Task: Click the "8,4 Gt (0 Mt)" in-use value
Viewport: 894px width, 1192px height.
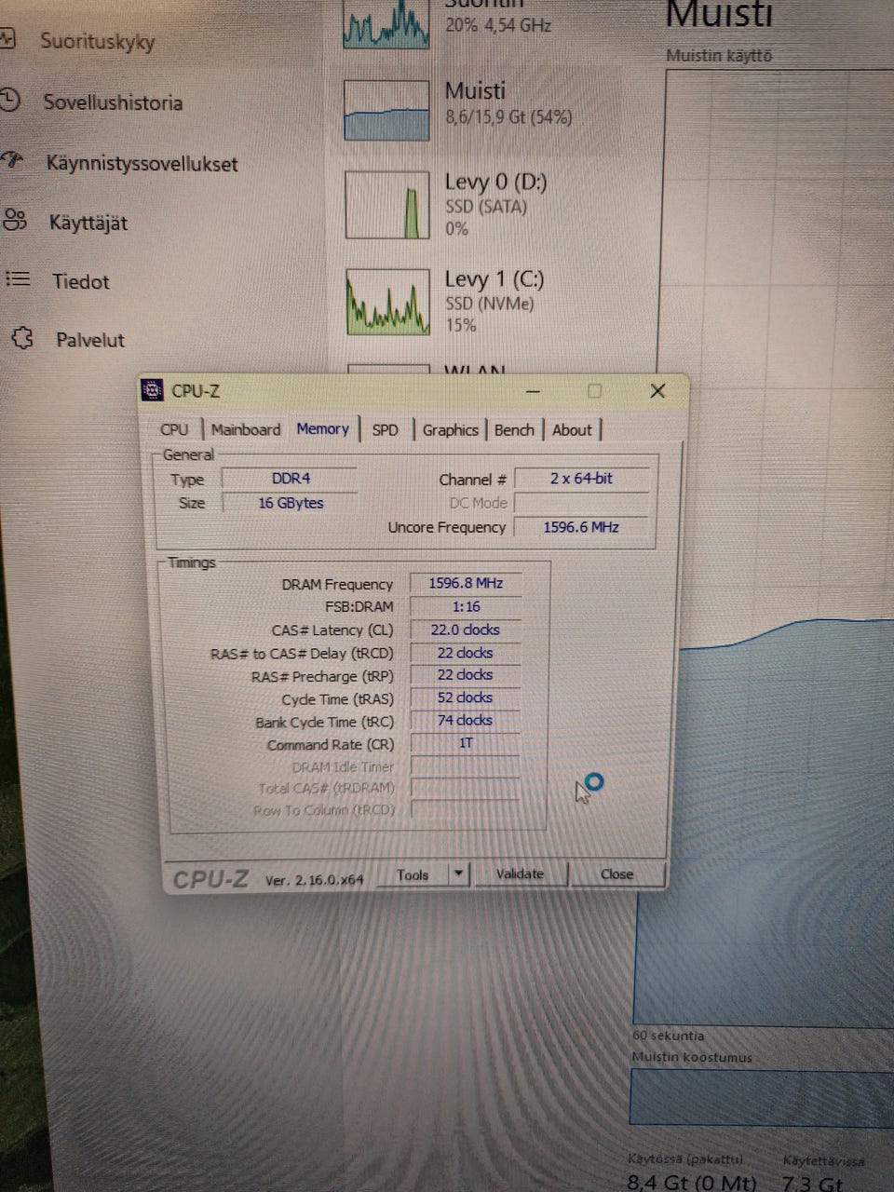Action: pos(692,1183)
